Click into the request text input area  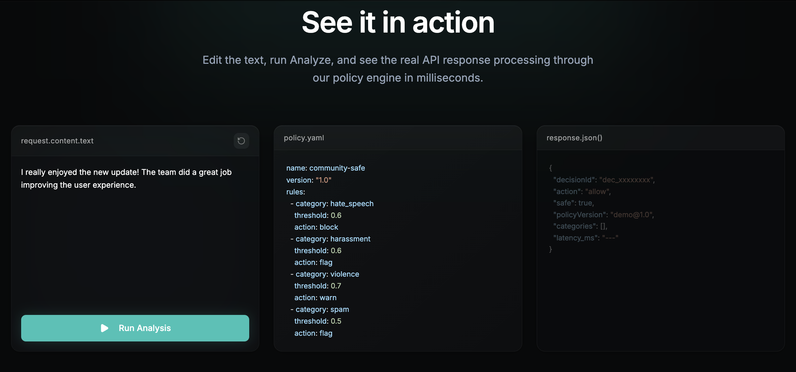[134, 235]
